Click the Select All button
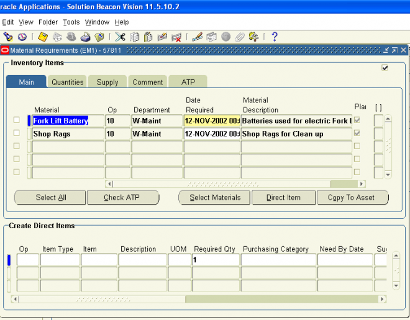The height and width of the screenshot is (320, 410). click(x=50, y=198)
